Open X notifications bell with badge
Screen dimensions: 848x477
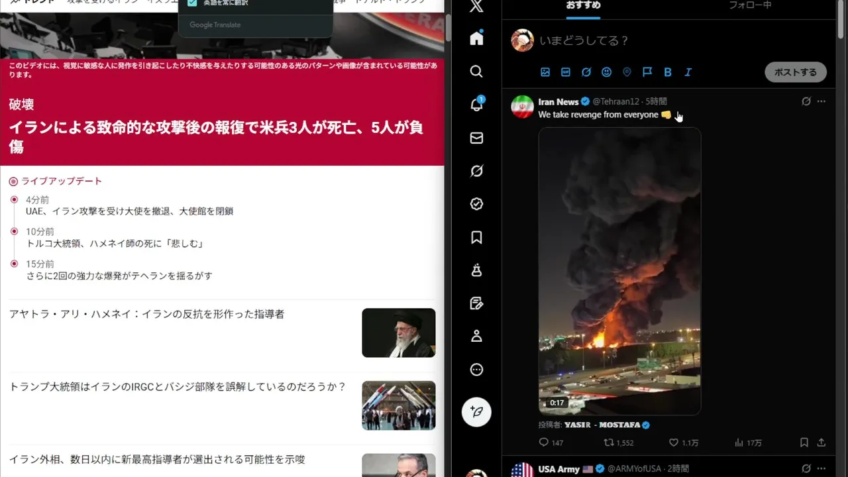pyautogui.click(x=476, y=105)
